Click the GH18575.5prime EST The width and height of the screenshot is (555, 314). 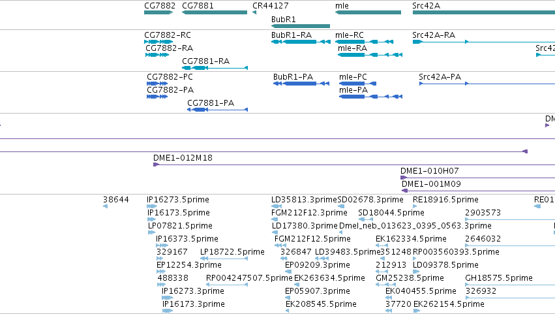[510, 285]
